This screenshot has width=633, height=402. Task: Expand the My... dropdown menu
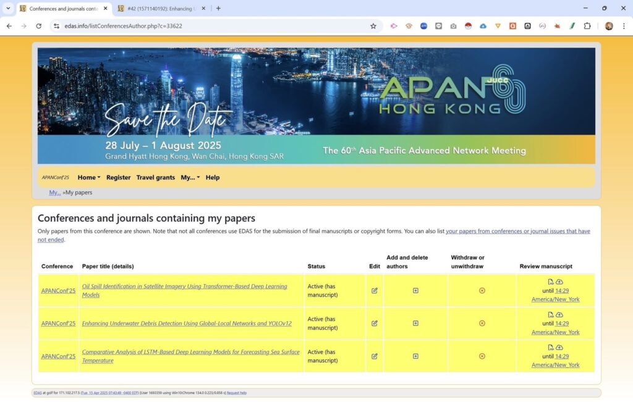tap(190, 177)
